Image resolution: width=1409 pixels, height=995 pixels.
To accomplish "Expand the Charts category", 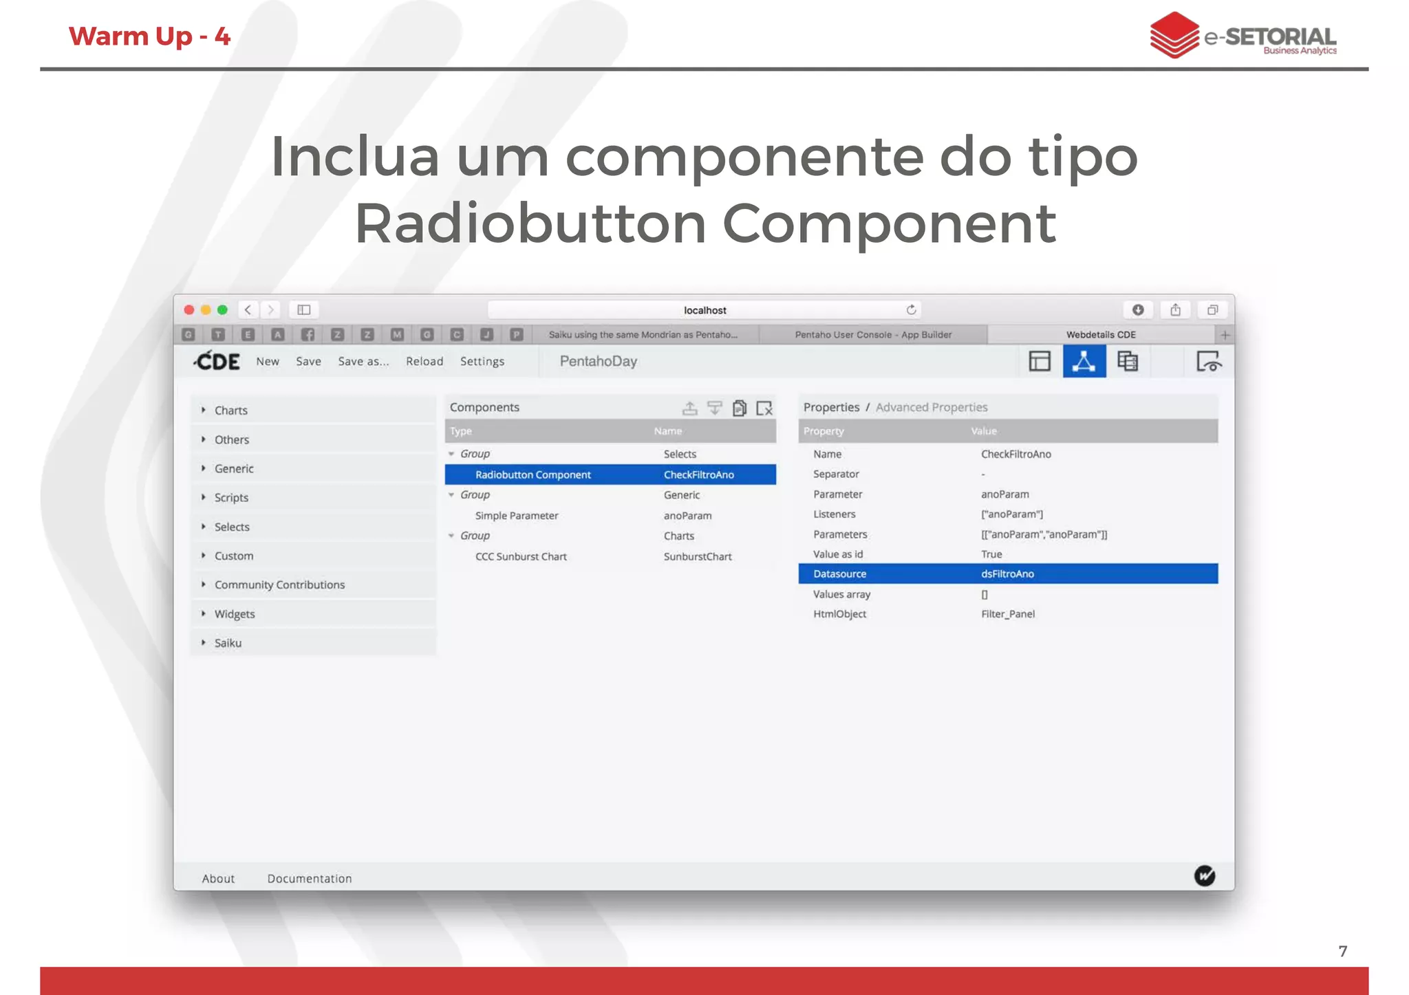I will 313,410.
